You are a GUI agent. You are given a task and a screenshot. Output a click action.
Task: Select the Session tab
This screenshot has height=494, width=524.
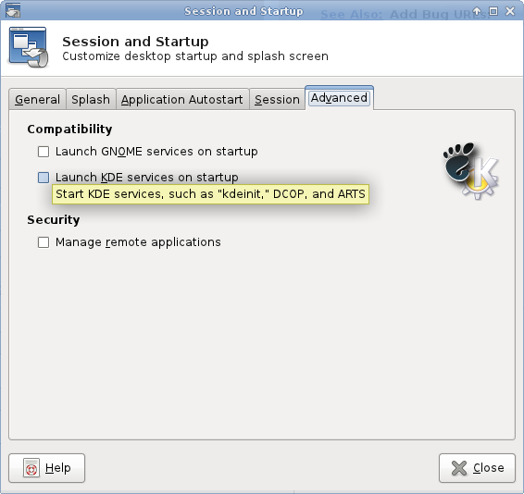277,99
